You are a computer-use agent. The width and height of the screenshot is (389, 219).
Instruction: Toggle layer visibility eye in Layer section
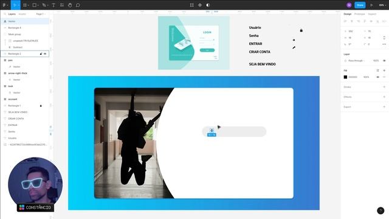384,61
